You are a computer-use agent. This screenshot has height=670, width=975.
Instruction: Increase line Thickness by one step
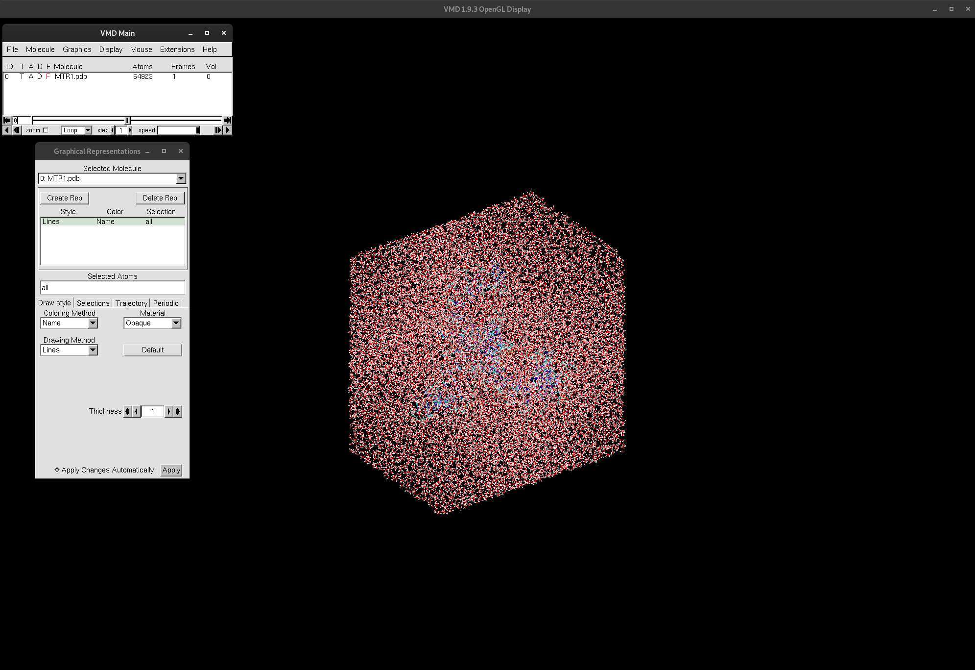point(169,411)
